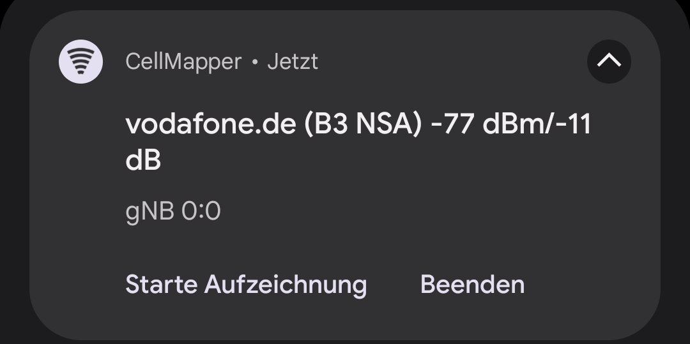
Task: Click the word Aufzeichnung in the action row
Action: (286, 284)
